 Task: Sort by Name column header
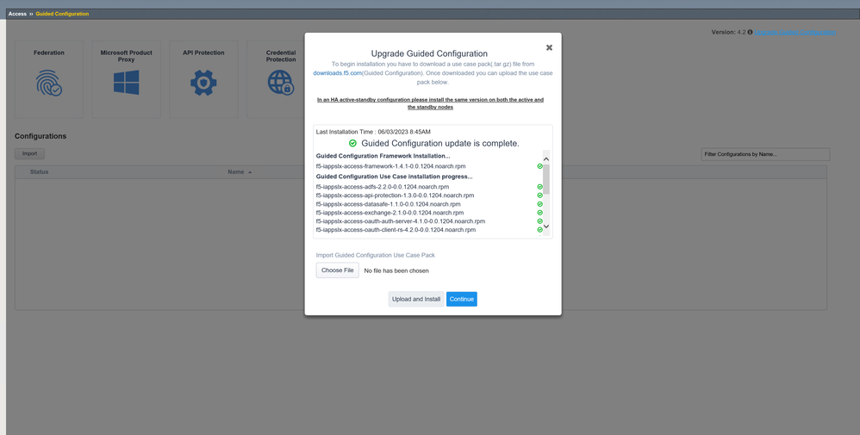coord(240,171)
